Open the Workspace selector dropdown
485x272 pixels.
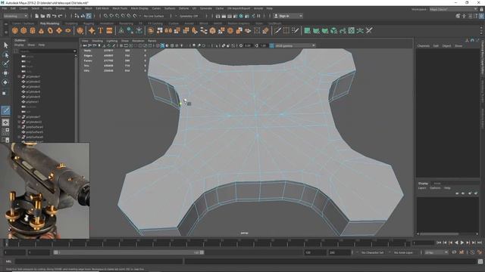point(453,9)
